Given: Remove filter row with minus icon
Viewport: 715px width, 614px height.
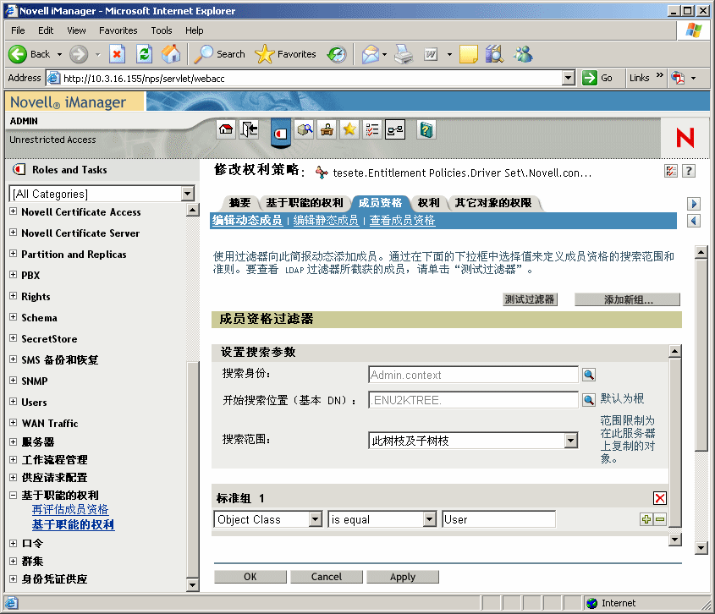Looking at the screenshot, I should click(x=660, y=519).
